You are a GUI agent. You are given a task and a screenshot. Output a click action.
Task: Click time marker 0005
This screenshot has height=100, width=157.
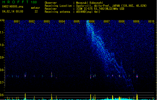pos(77,21)
